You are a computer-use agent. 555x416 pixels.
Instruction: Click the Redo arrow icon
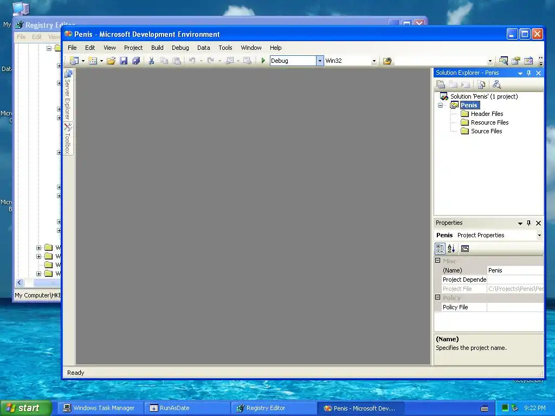coord(211,61)
